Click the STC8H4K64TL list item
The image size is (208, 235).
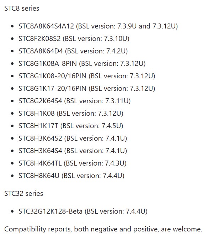73,163
